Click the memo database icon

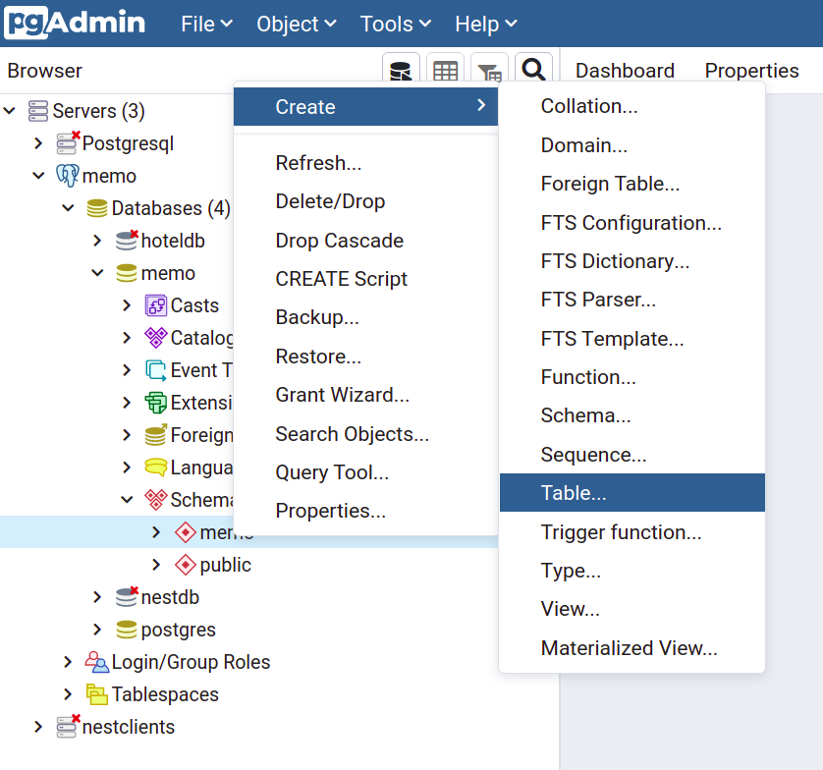(x=127, y=273)
